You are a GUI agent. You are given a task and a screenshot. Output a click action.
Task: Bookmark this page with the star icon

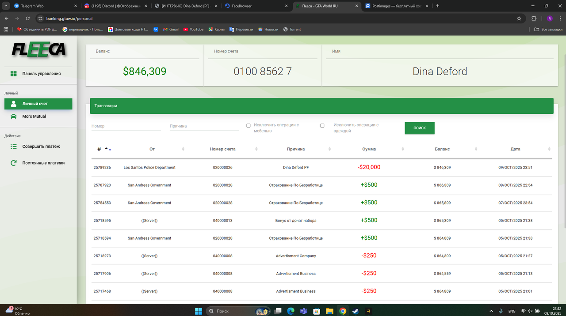[x=519, y=19]
